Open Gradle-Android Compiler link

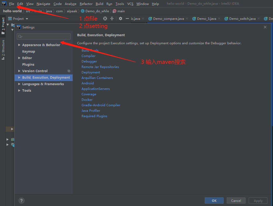[x=101, y=105]
